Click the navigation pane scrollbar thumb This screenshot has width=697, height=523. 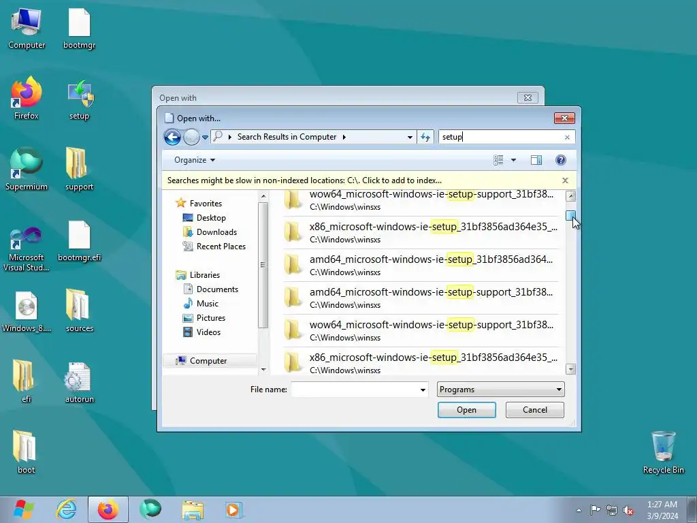[263, 265]
